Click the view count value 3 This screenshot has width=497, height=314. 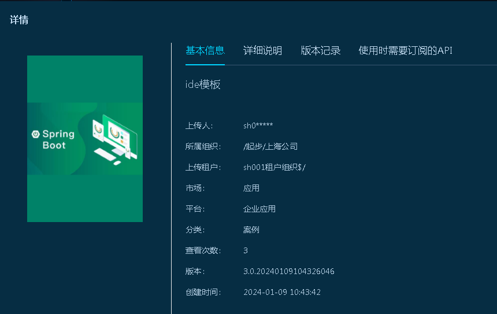[x=246, y=250]
